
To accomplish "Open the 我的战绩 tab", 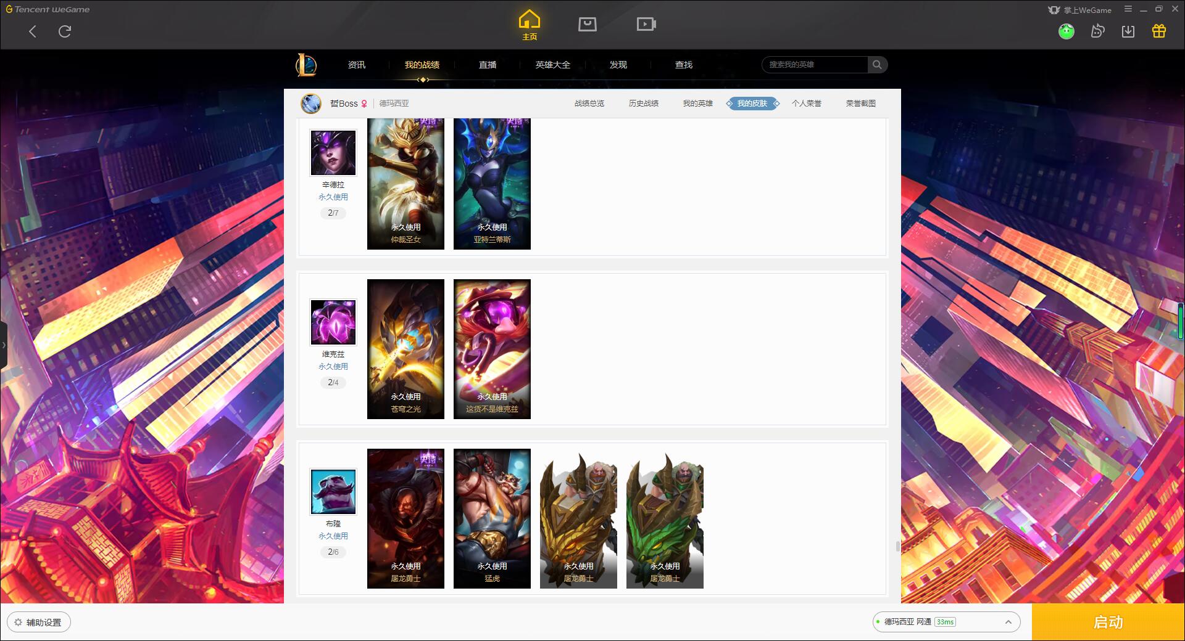I will click(x=422, y=65).
